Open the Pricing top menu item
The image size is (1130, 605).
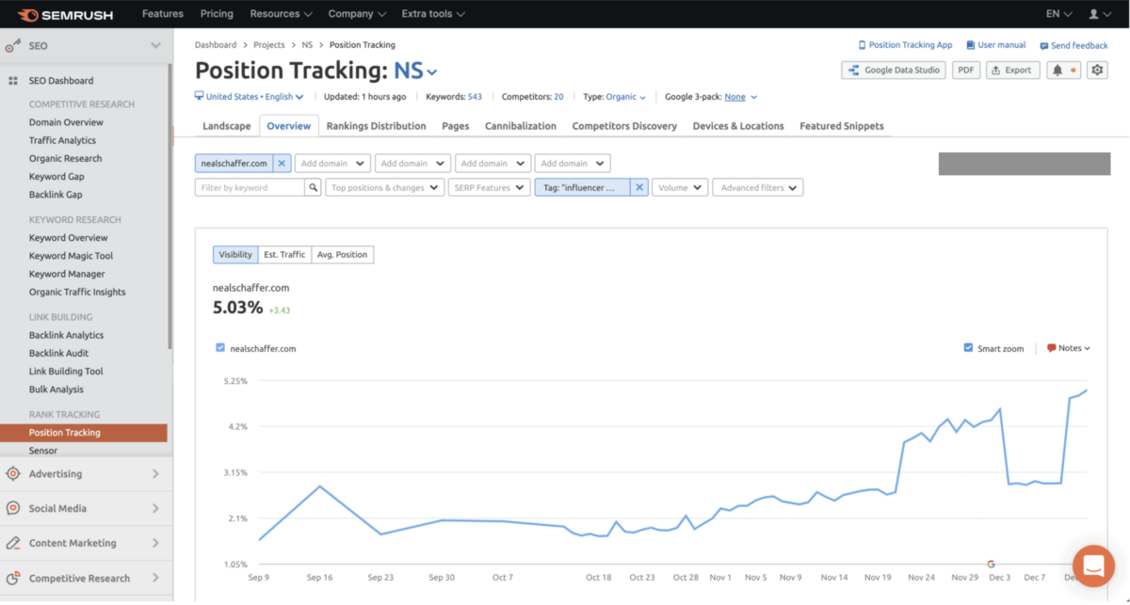[217, 14]
